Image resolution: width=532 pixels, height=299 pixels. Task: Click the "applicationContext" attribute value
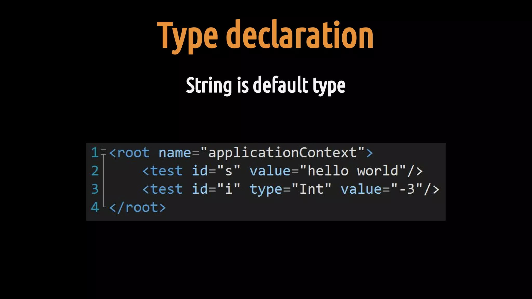click(x=283, y=153)
